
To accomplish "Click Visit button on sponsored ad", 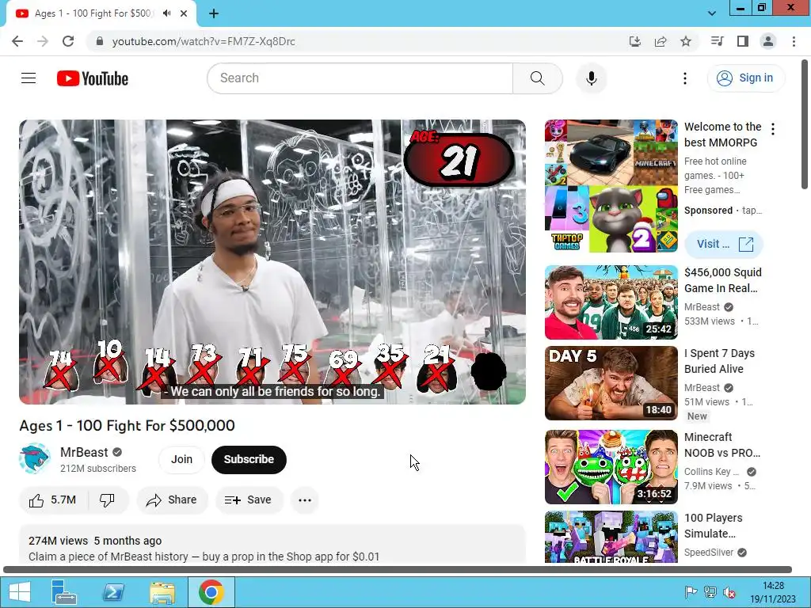I will click(x=724, y=244).
